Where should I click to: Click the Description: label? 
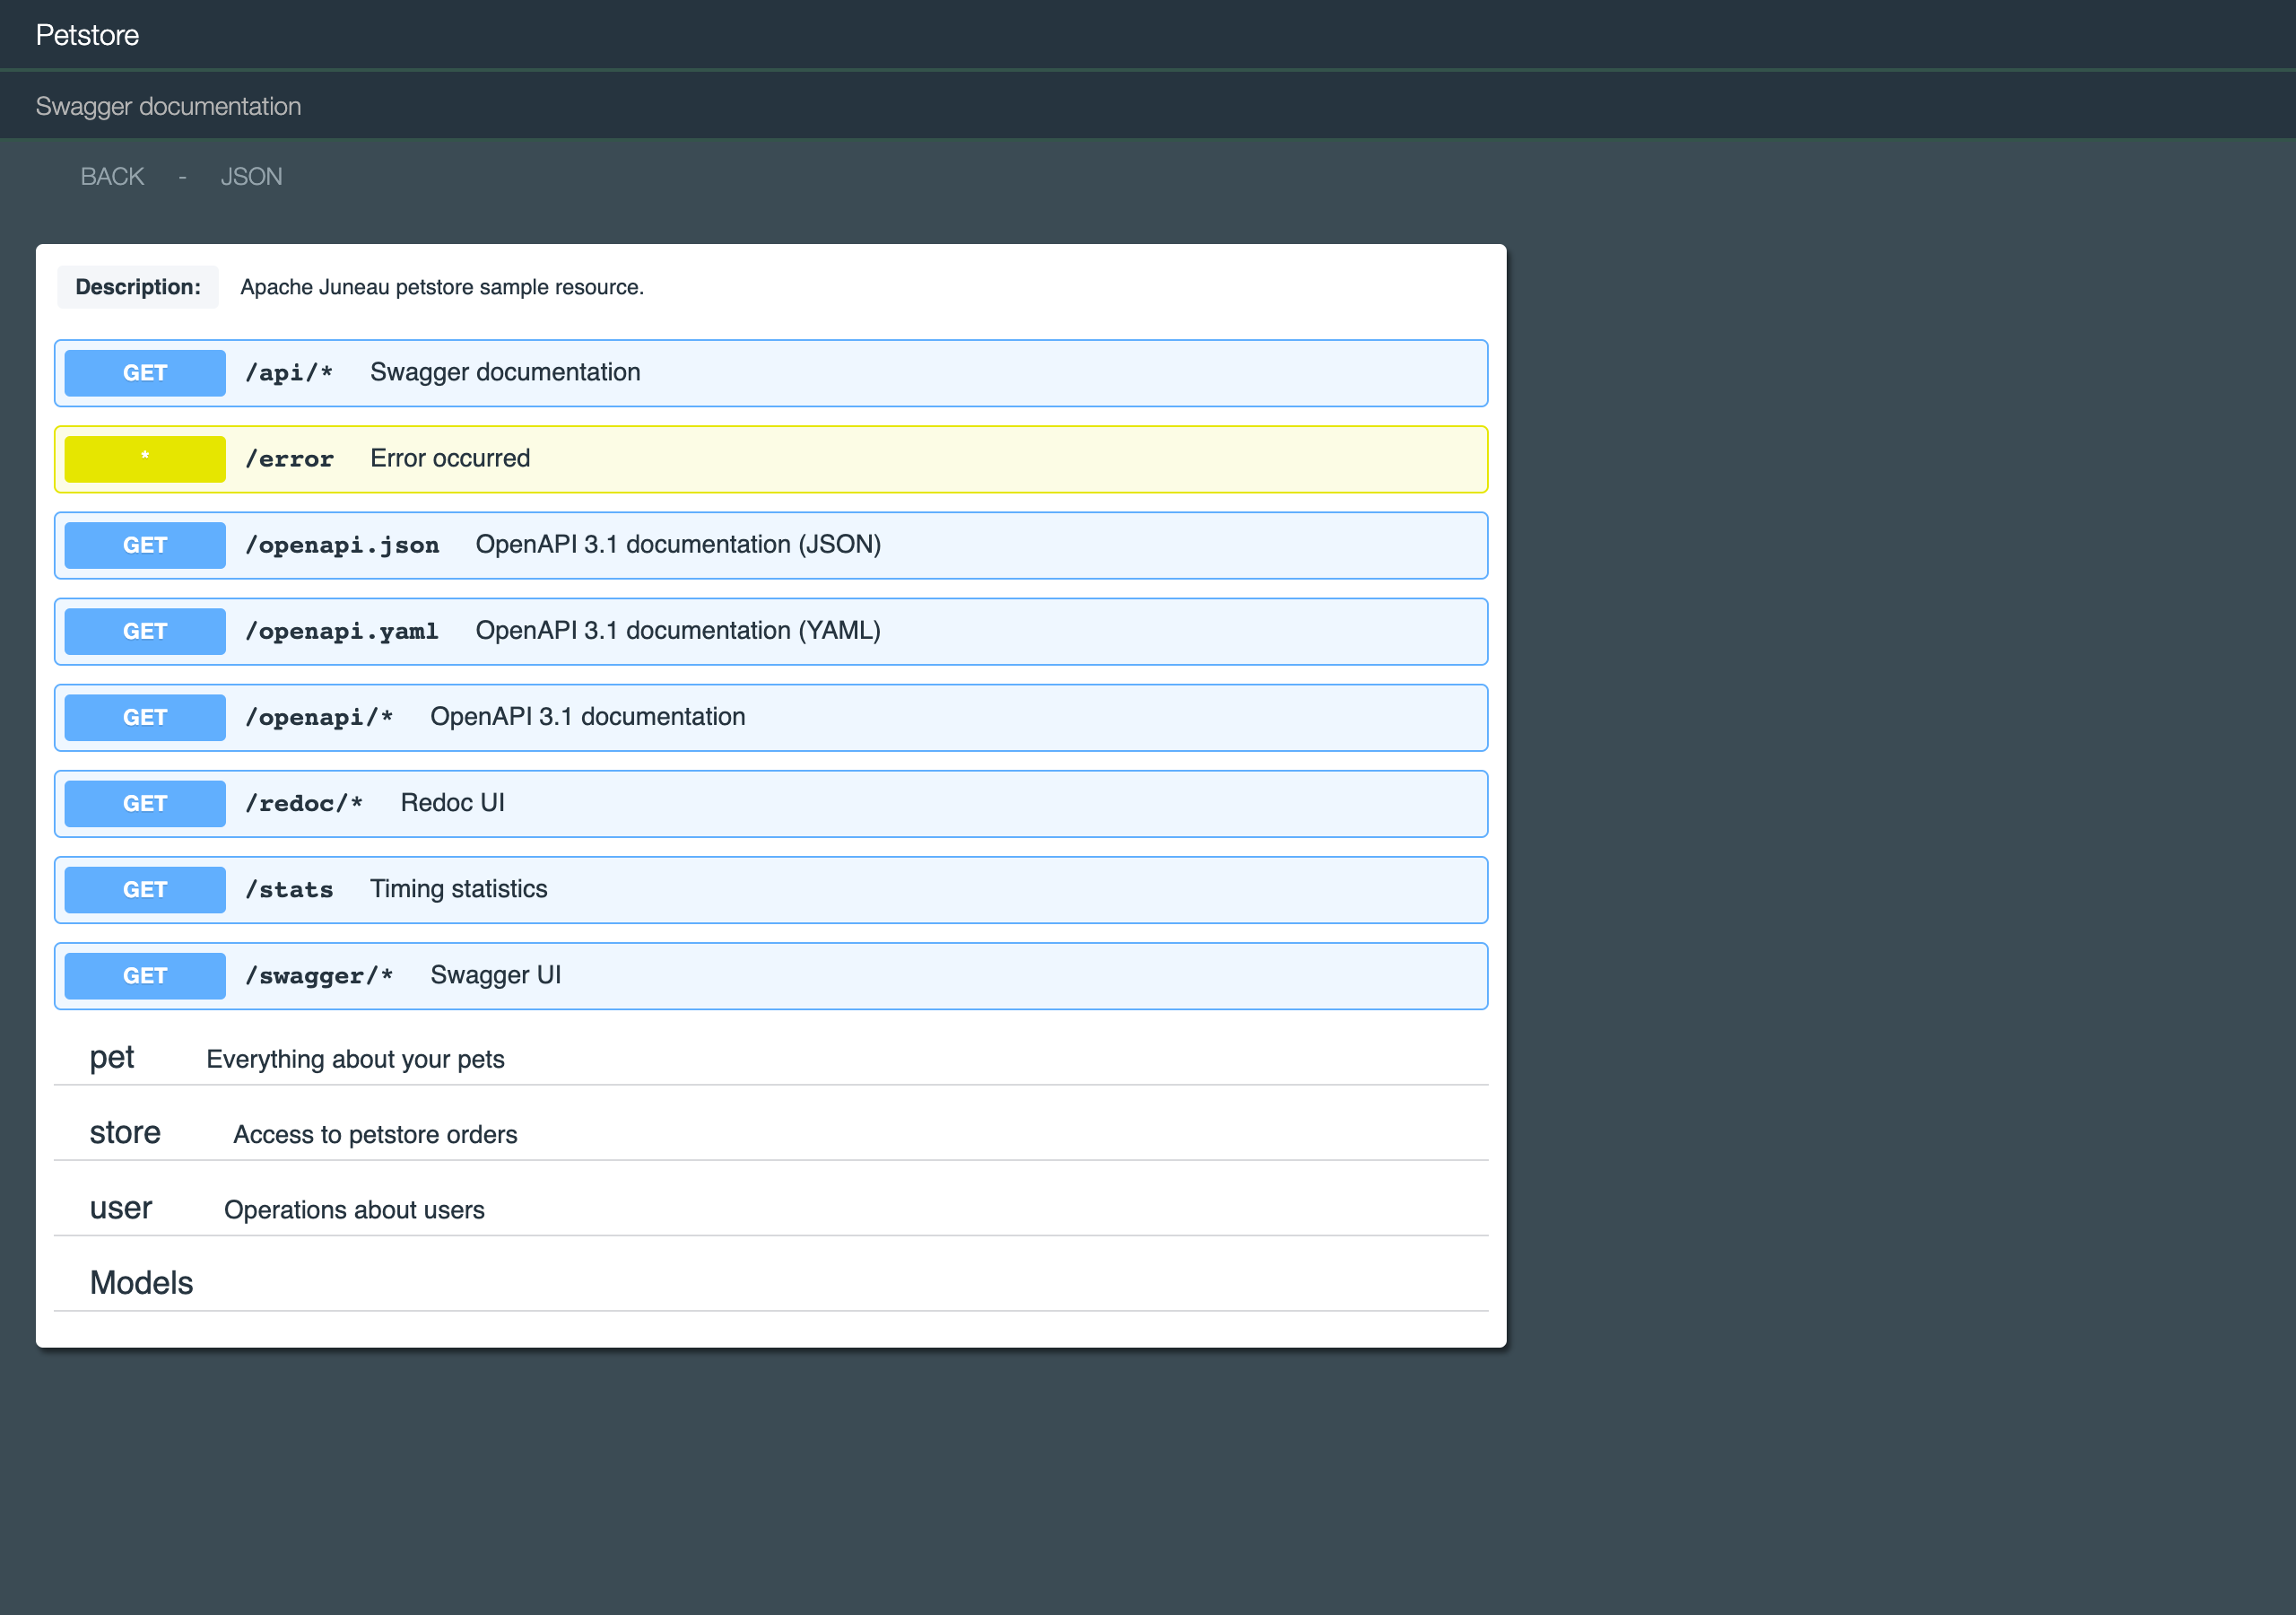point(138,287)
